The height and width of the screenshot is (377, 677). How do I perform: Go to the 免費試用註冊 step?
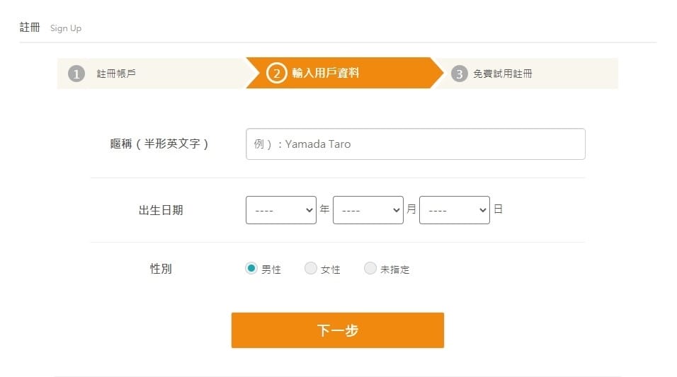coord(503,74)
